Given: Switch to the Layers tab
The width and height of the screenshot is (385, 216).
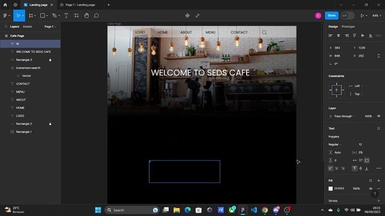Looking at the screenshot, I should tap(14, 26).
